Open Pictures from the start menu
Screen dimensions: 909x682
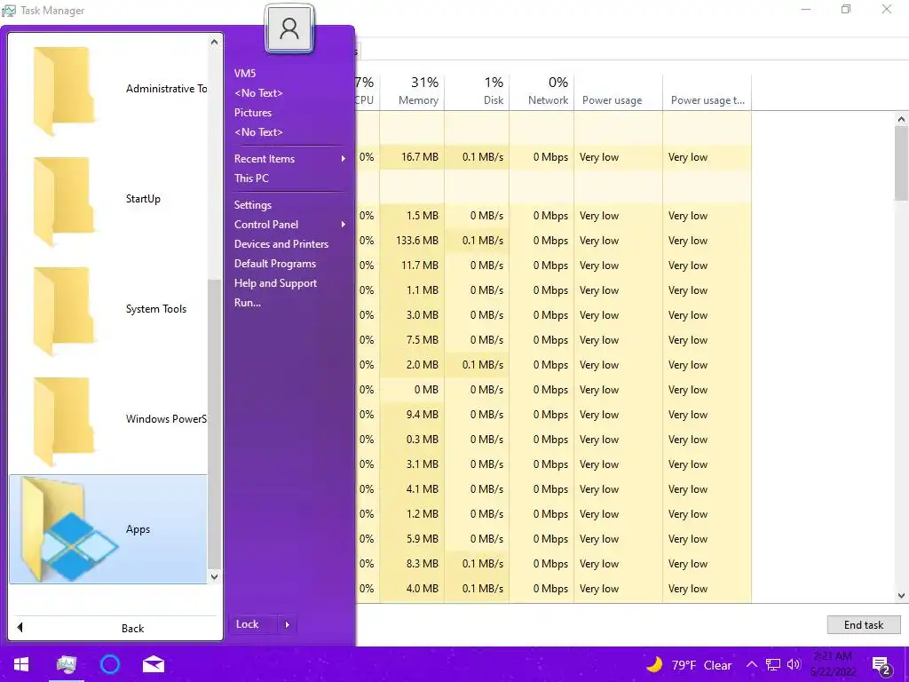coord(253,113)
